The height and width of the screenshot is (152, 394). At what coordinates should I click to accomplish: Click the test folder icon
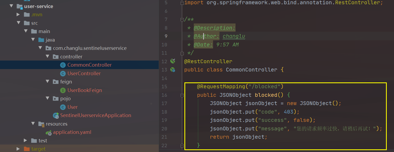click(x=34, y=141)
